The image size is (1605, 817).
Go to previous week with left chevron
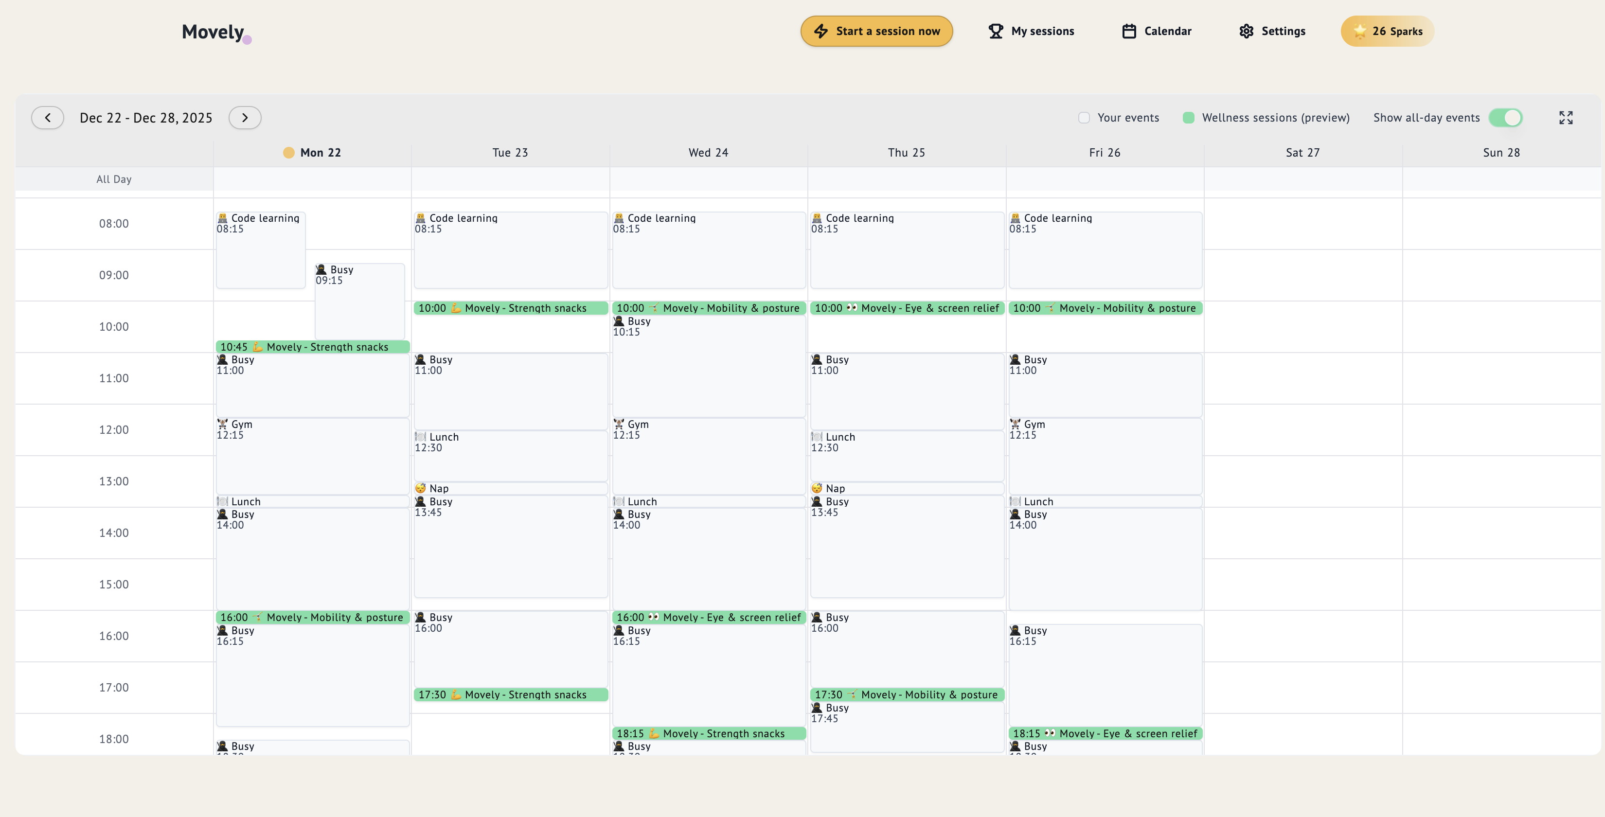click(47, 118)
